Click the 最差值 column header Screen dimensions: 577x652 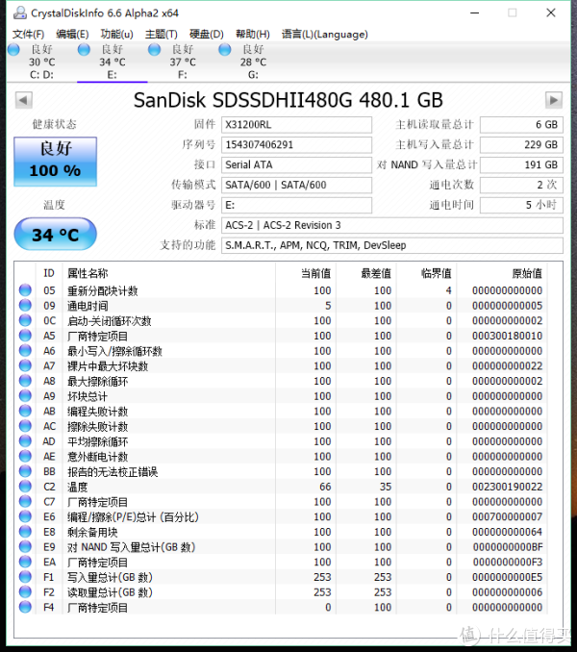(376, 273)
